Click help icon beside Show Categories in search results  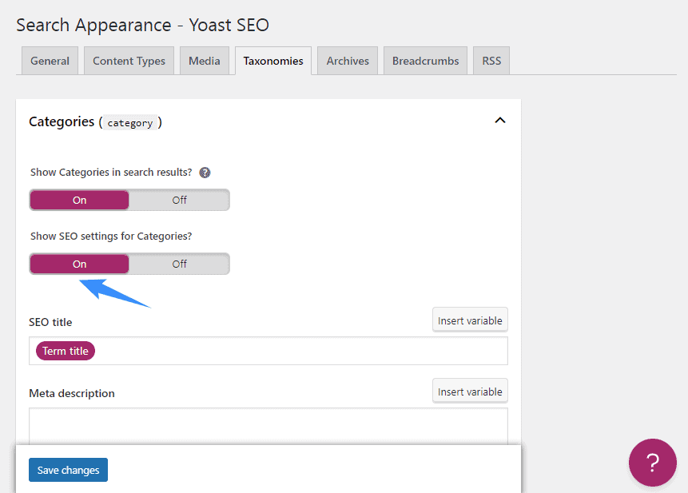(205, 173)
